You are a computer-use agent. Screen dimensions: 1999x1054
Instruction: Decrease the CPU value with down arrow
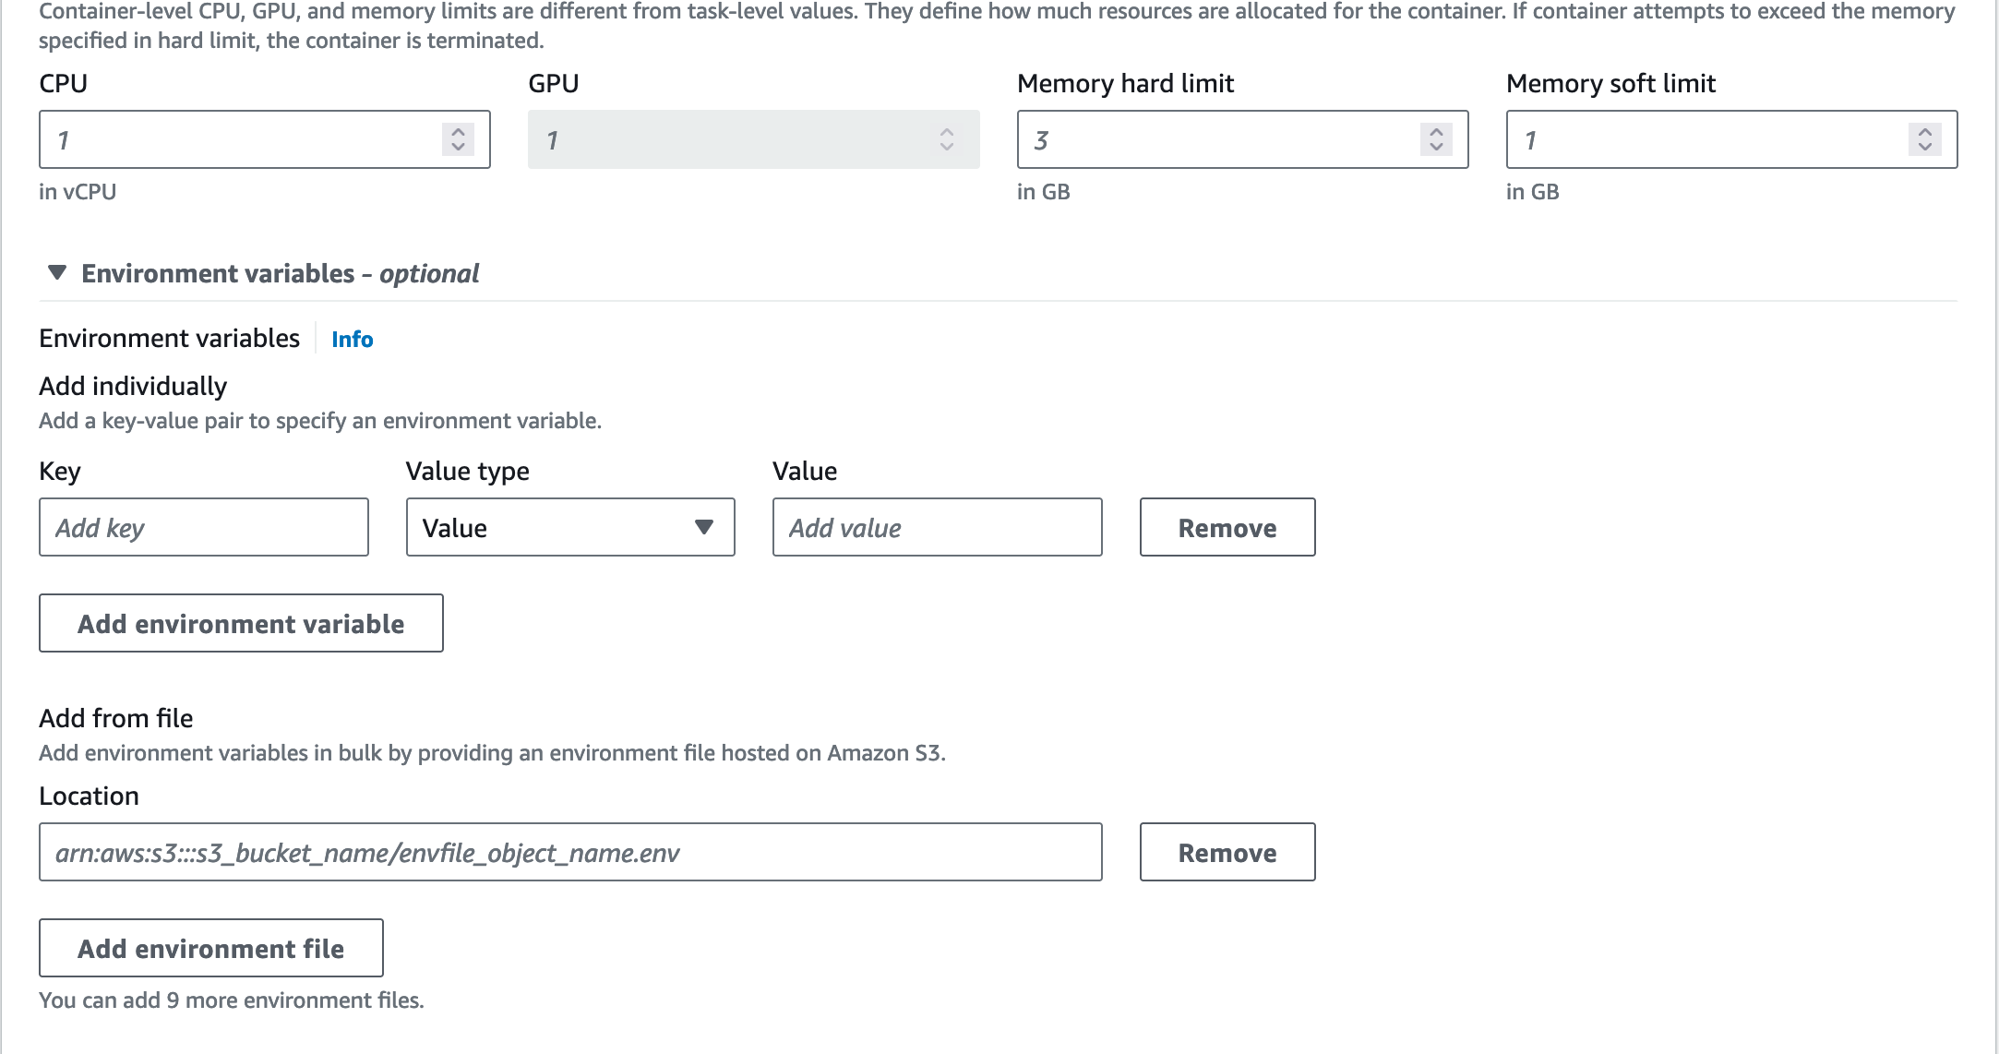tap(458, 147)
